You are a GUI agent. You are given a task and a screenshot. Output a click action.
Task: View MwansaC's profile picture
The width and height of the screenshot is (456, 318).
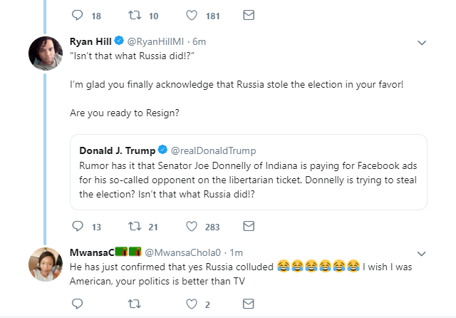pos(46,265)
